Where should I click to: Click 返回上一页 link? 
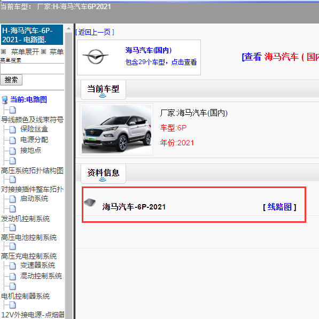pyautogui.click(x=95, y=32)
